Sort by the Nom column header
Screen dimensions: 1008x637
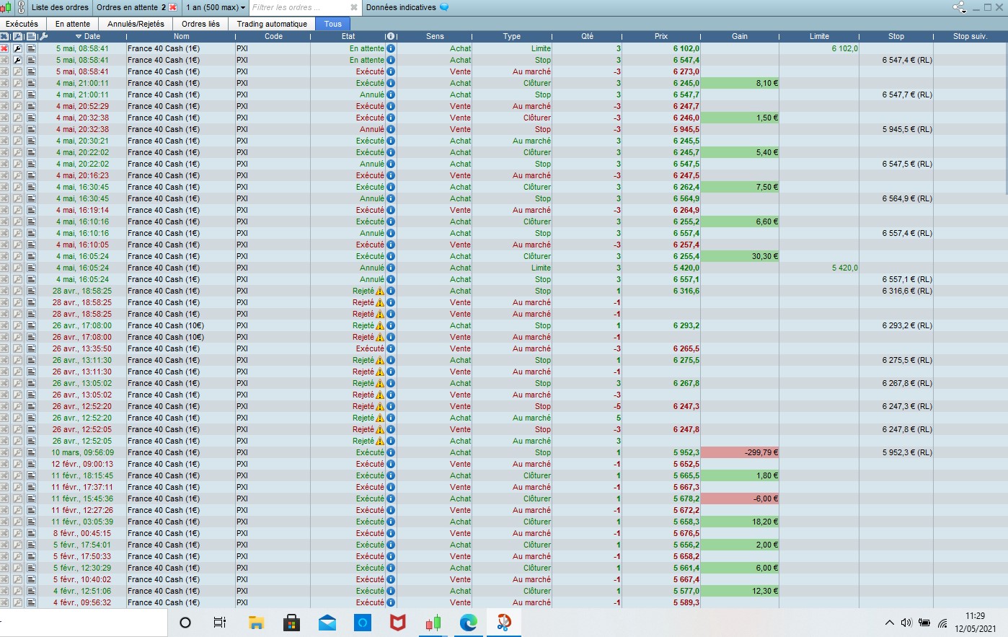(x=181, y=36)
